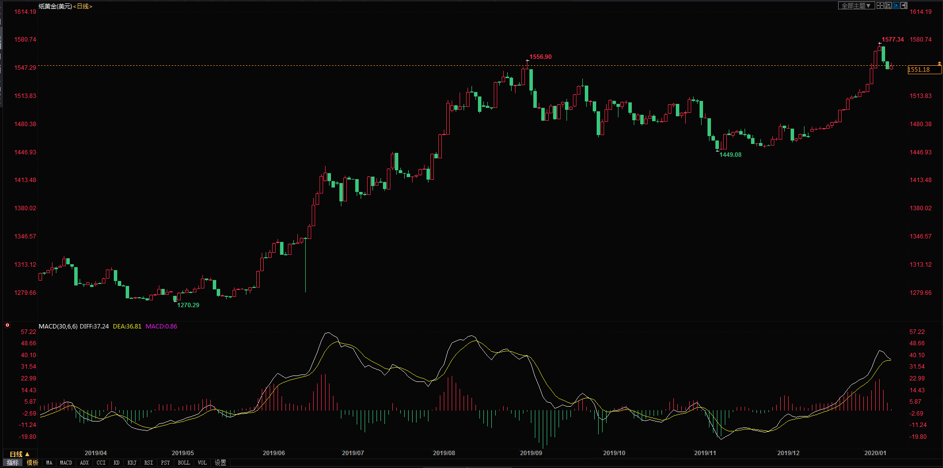The width and height of the screenshot is (943, 468).
Task: Click the 1577.34 high price marker
Action: (893, 40)
